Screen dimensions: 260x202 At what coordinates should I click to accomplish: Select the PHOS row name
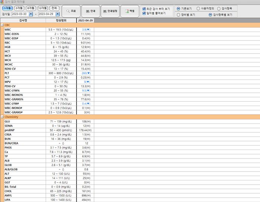click(8, 148)
